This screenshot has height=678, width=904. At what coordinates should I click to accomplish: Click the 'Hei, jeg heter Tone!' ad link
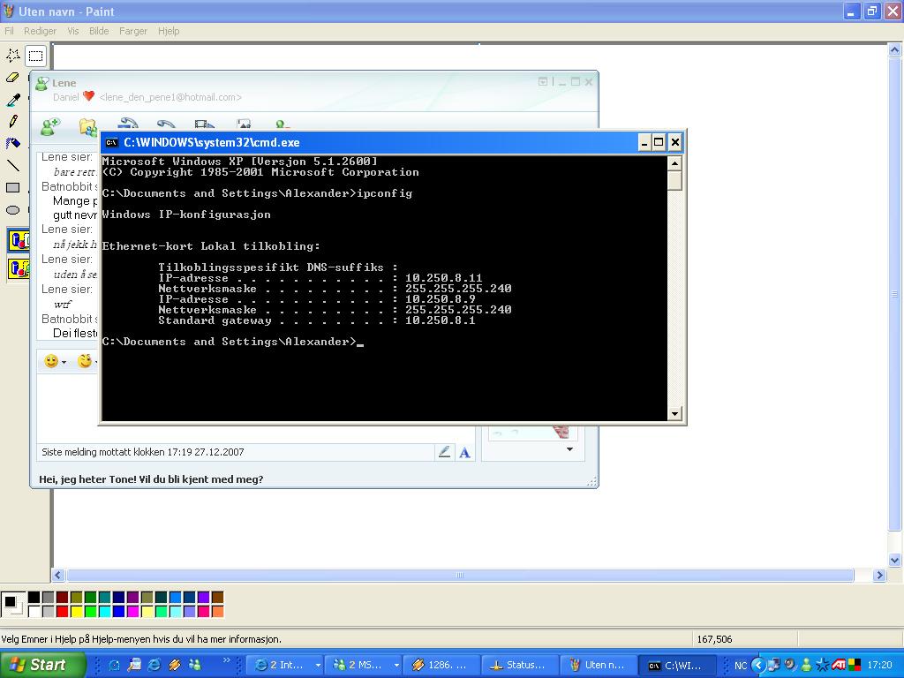[151, 479]
